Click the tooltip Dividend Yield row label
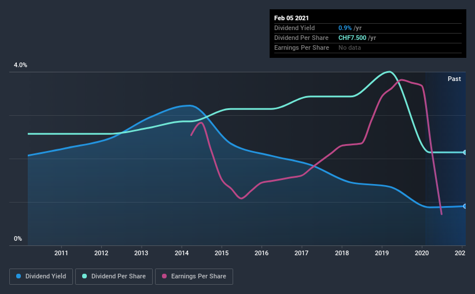 coord(294,28)
